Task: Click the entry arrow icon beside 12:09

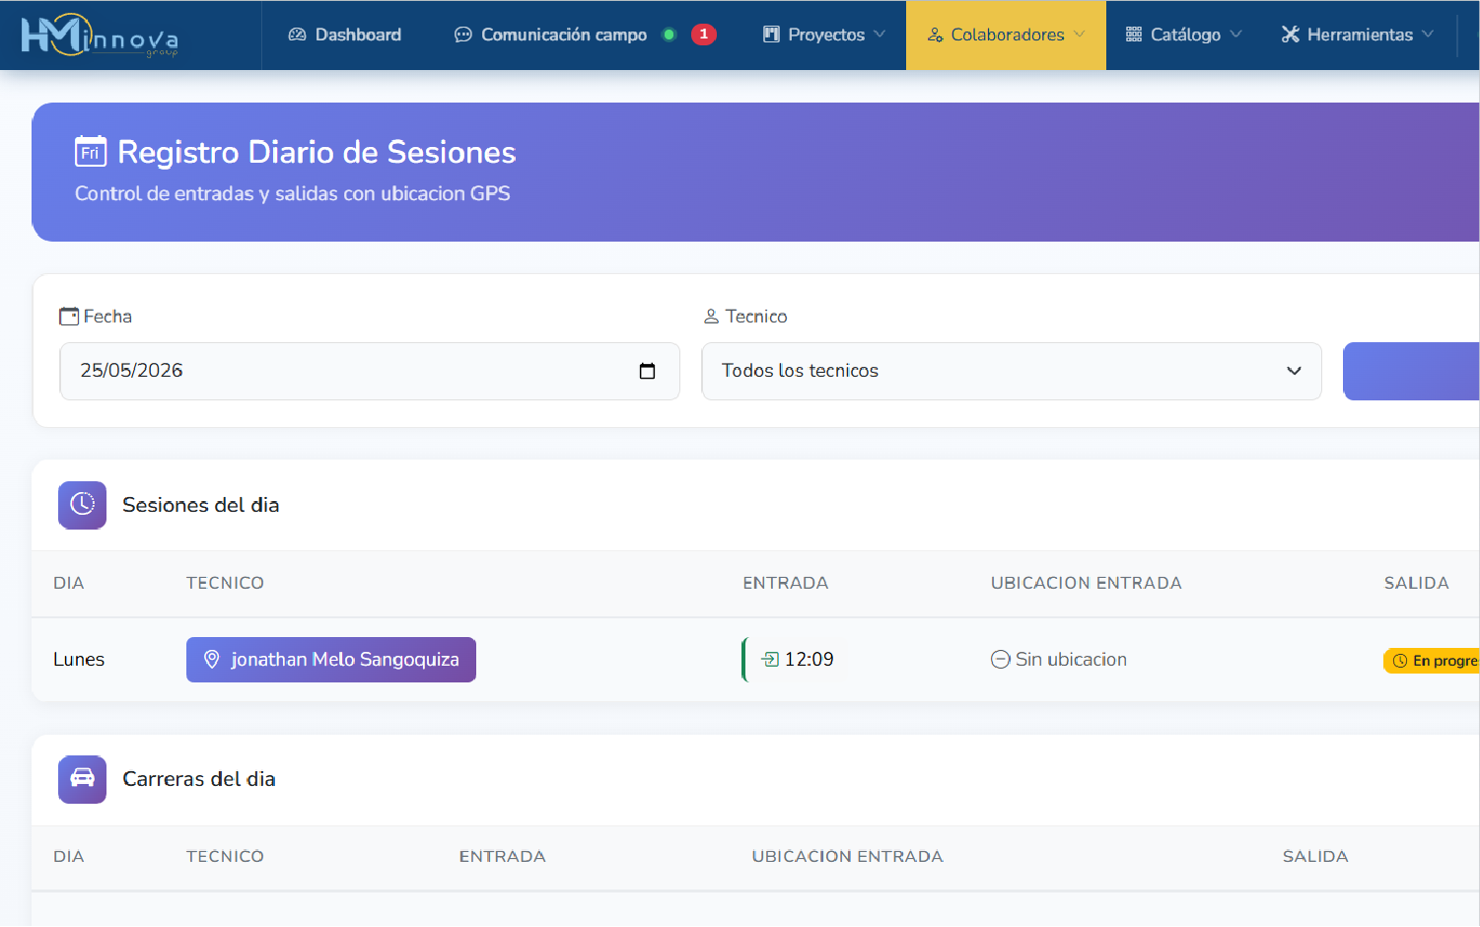Action: pos(770,660)
